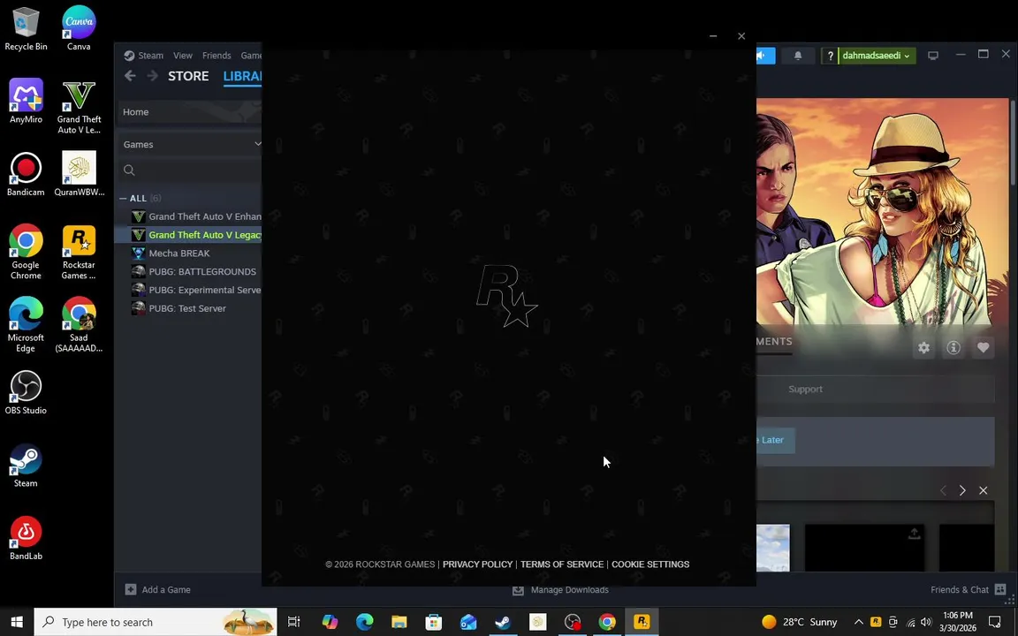Image resolution: width=1018 pixels, height=636 pixels.
Task: Click Steam back navigation arrow
Action: pyautogui.click(x=130, y=76)
